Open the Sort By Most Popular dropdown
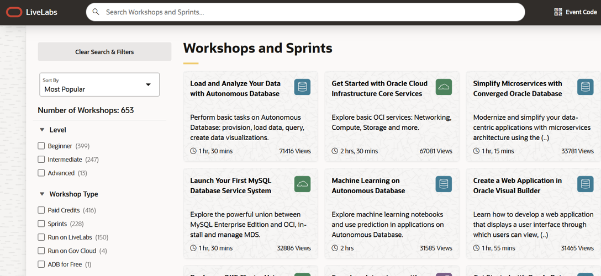The image size is (601, 276). 99,85
